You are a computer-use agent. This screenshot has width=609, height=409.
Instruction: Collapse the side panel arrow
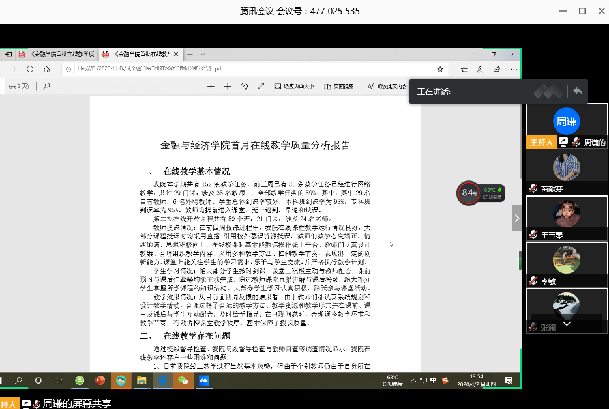click(517, 218)
